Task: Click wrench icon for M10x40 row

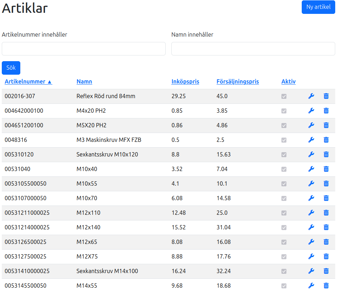Action: tap(311, 169)
